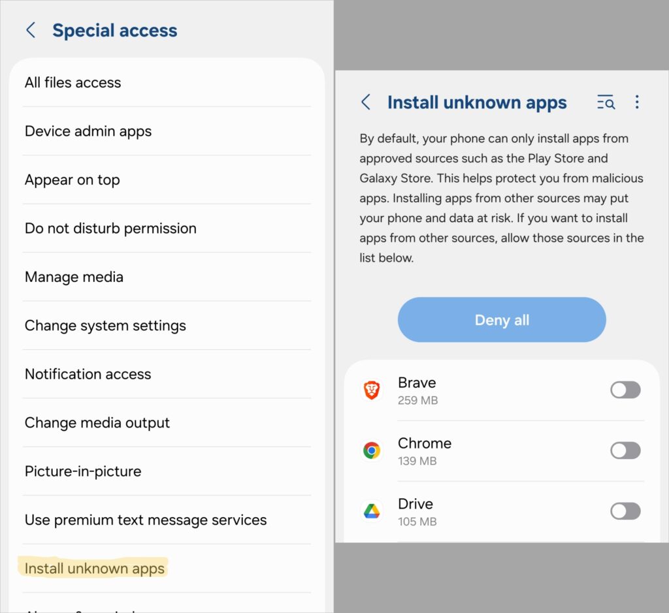Click the back arrow on Special access

(31, 29)
